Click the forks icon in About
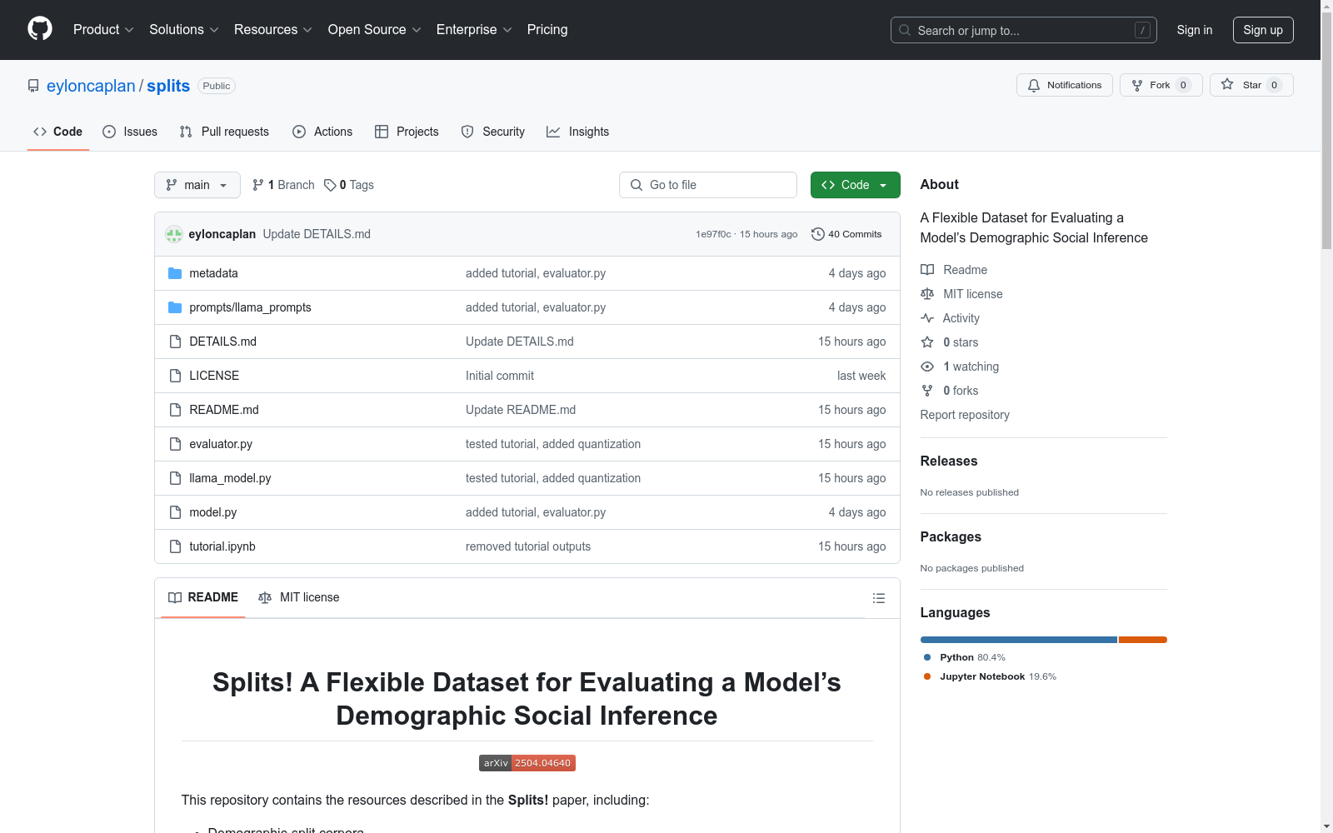The image size is (1333, 833). point(927,391)
